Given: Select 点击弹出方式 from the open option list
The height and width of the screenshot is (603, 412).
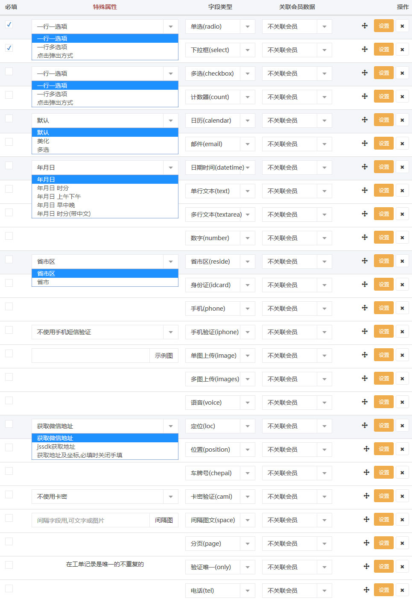Looking at the screenshot, I should coord(55,55).
